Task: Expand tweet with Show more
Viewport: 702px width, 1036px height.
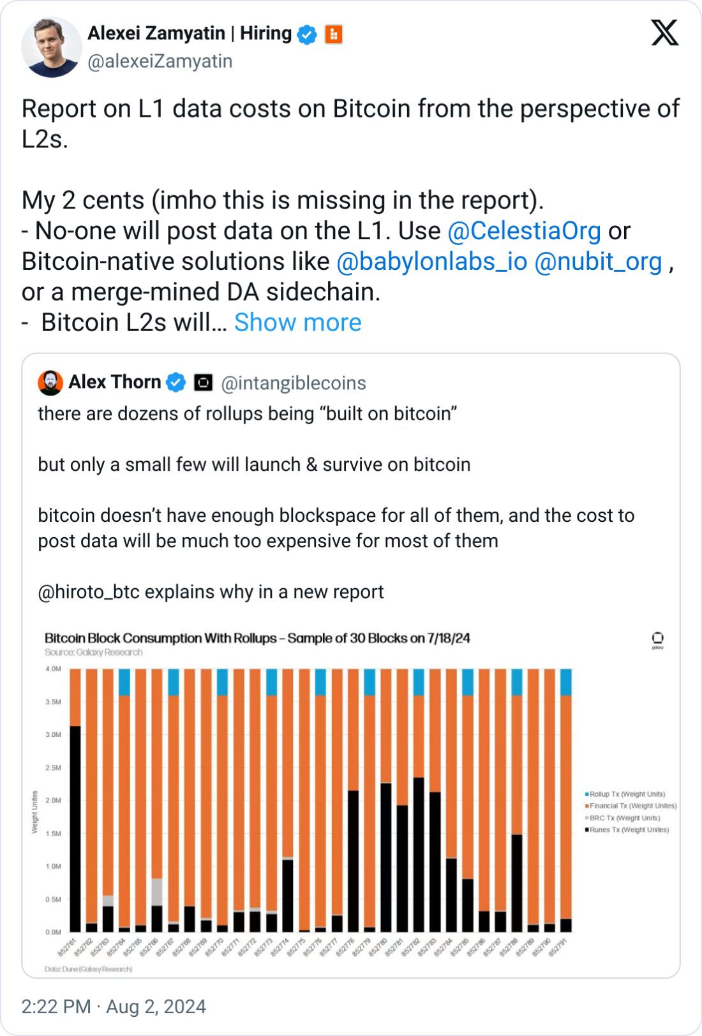Action: click(297, 323)
